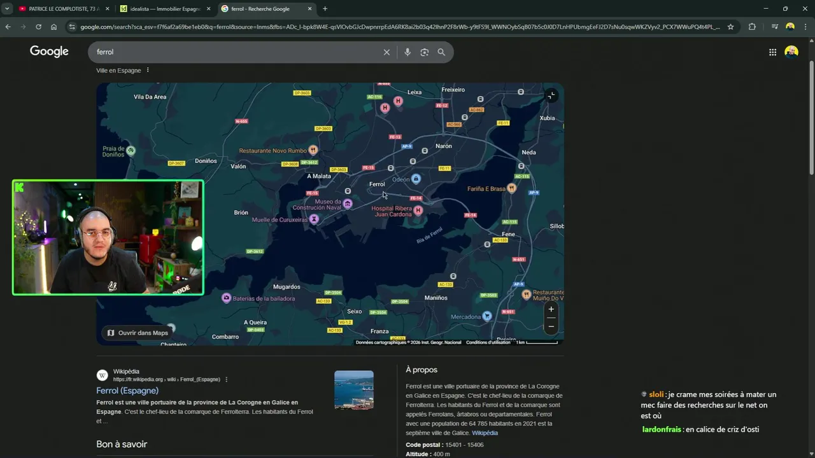
Task: Click the Praia de Doniños map pin
Action: coord(131,151)
